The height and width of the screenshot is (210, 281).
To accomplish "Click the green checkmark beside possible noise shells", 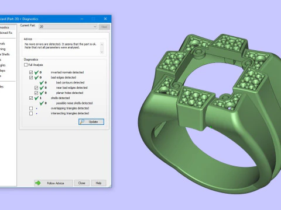I will coord(42,103).
